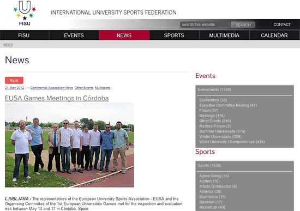300x211 pixels.
Task: Click the SEARCH button
Action: [243, 25]
